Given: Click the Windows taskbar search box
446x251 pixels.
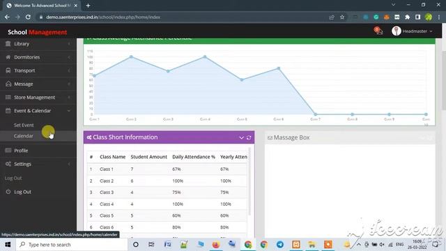Looking at the screenshot, I should pos(71,245).
